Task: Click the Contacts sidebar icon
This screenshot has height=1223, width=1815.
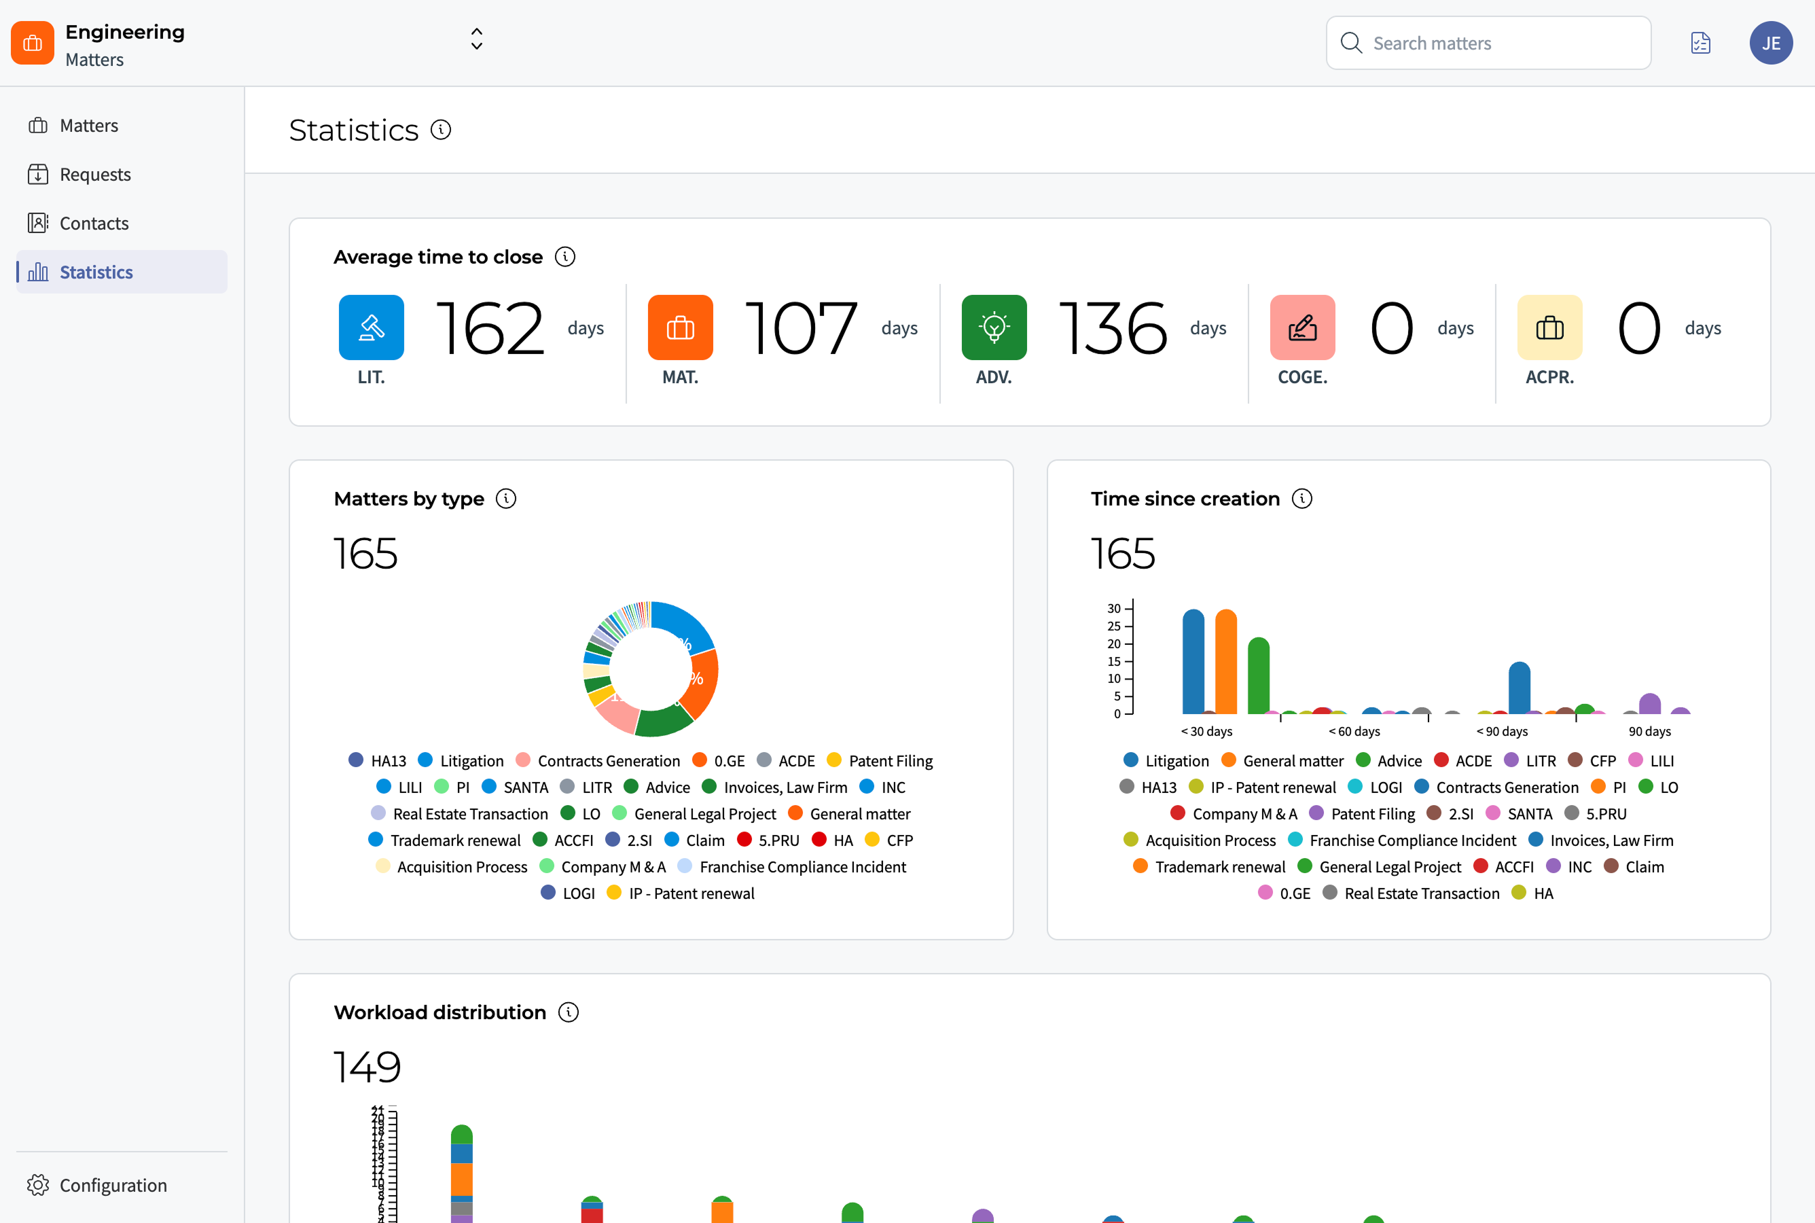Action: [39, 223]
